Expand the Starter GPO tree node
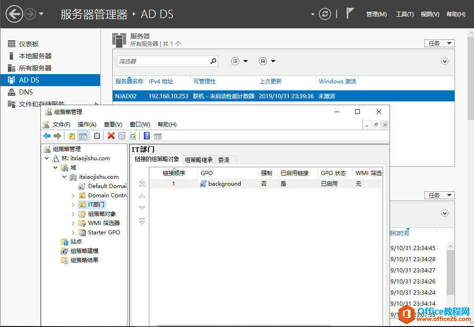 [73, 233]
